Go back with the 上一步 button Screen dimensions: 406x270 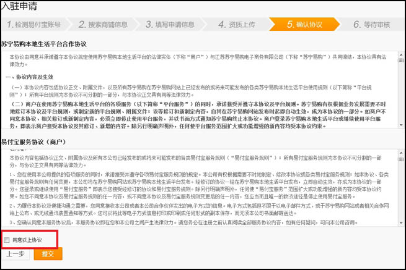(15, 254)
